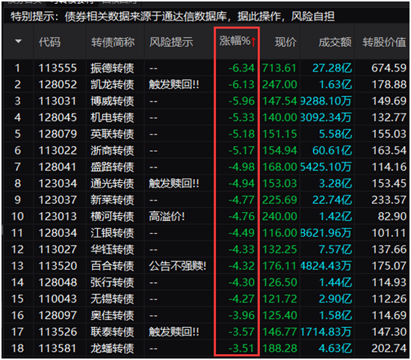
Task: Click turnover 60.61亿
Action: click(332, 151)
